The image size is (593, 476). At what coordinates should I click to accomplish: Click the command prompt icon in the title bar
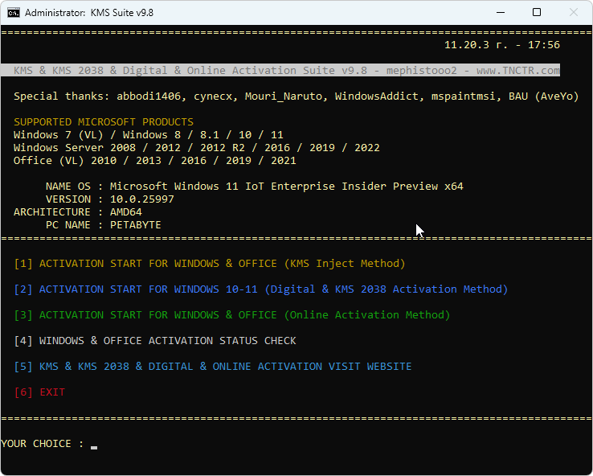[x=14, y=13]
